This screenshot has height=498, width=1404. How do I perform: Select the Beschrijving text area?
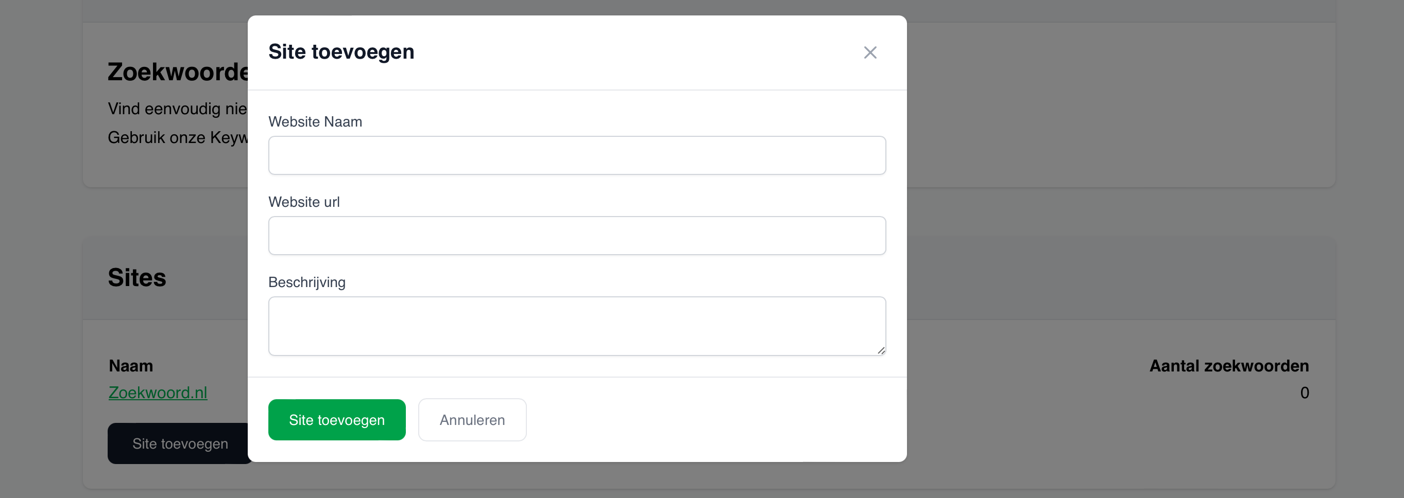(577, 326)
